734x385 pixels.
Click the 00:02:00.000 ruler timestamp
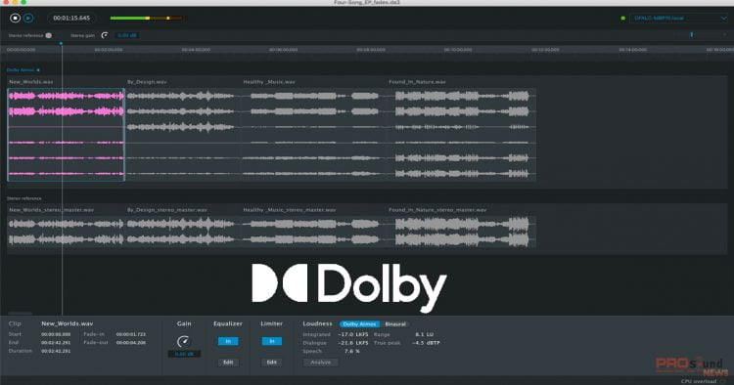coord(109,50)
